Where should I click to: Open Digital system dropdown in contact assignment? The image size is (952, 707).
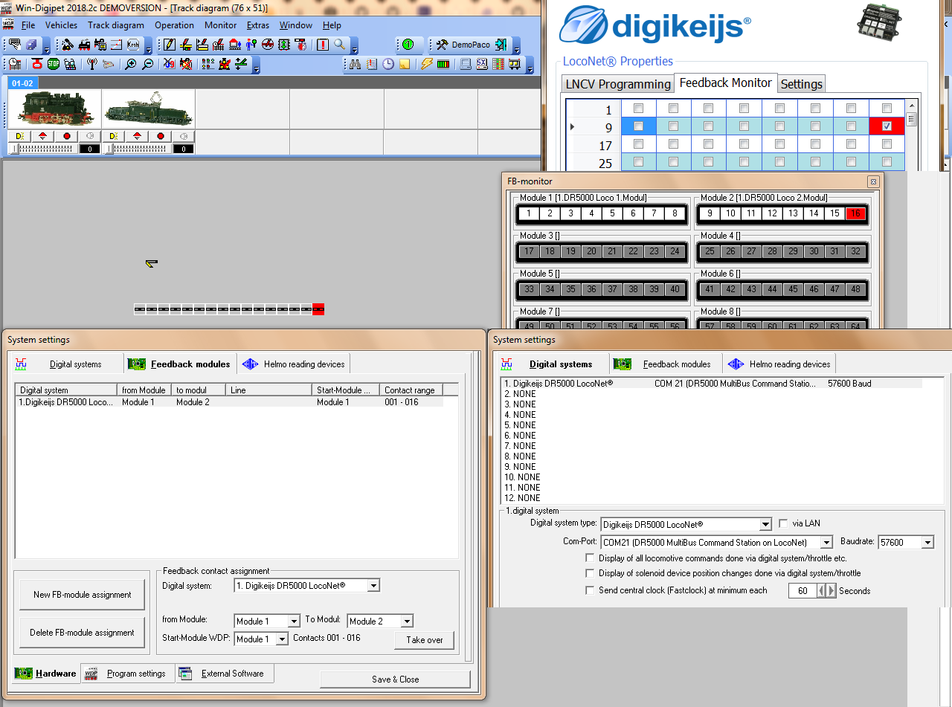(x=373, y=586)
